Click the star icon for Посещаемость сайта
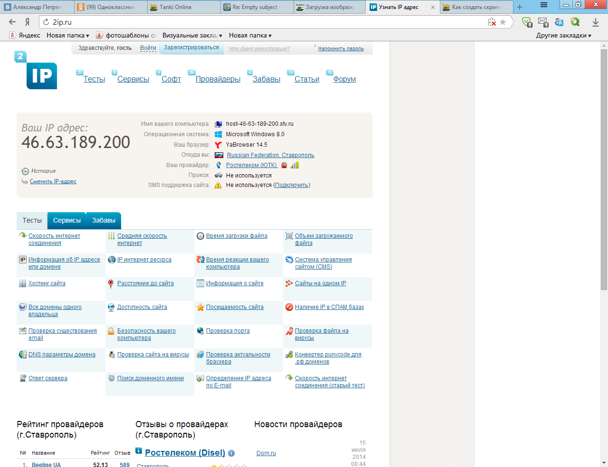The image size is (608, 467). point(200,308)
